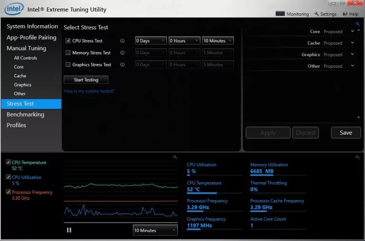The width and height of the screenshot is (365, 241).
Task: Check the Graphics Stress Test checkbox
Action: pos(68,65)
